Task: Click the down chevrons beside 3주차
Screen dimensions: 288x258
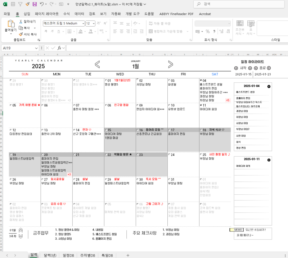Action: [21, 236]
